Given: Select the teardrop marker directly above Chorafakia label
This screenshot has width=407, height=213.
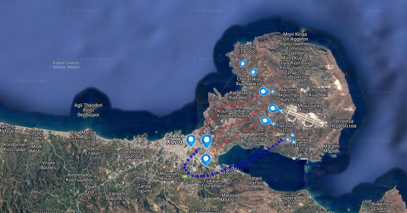Looking at the screenshot, I should point(253,71).
